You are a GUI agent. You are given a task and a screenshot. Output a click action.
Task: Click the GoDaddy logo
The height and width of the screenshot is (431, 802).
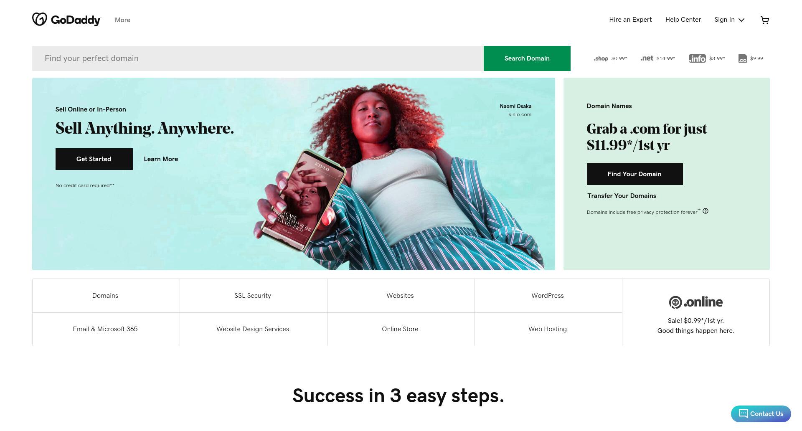tap(66, 19)
